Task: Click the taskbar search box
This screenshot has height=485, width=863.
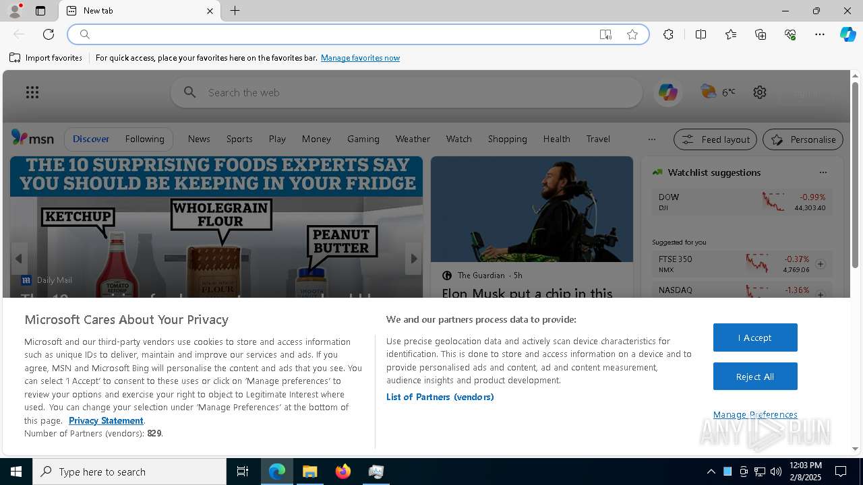Action: point(129,472)
